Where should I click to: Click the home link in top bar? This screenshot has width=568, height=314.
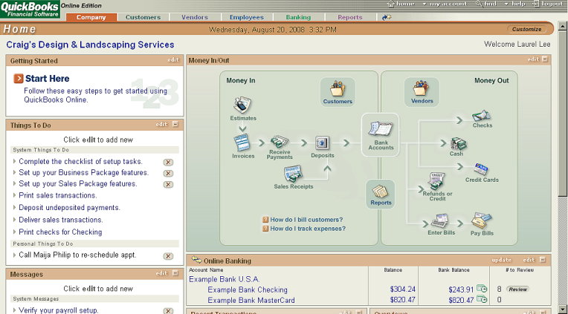pyautogui.click(x=401, y=4)
